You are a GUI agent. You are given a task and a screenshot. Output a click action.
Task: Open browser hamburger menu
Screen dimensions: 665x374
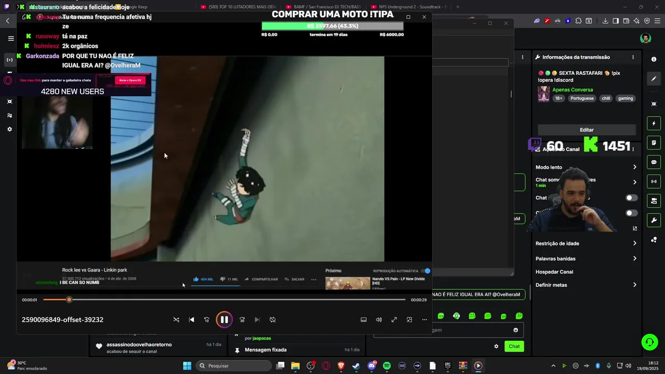pos(657,21)
